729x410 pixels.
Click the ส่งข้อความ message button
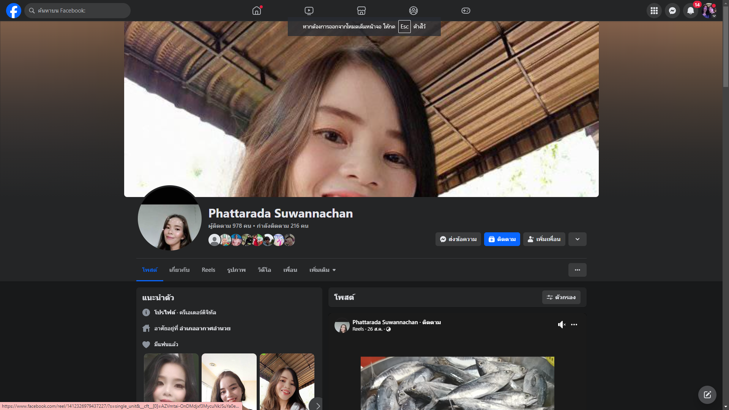pyautogui.click(x=458, y=239)
